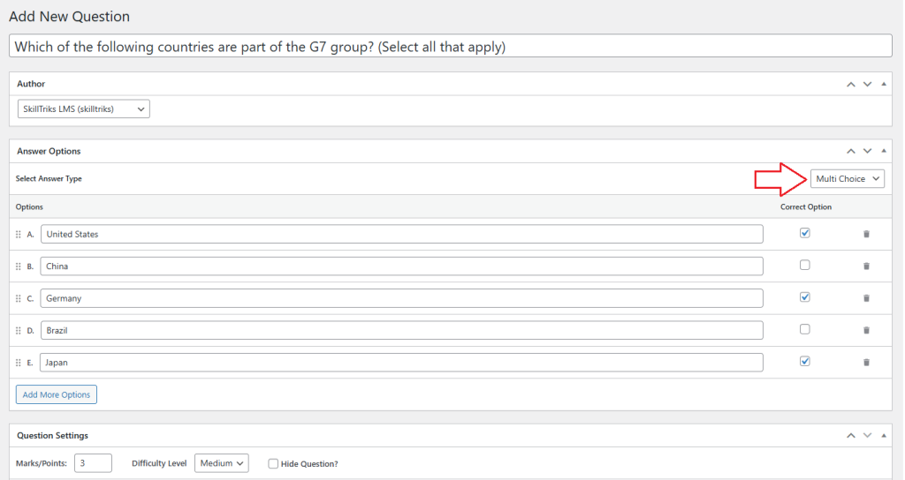Viewport: 905px width, 480px height.
Task: Enable the Hide Question checkbox
Action: tap(273, 463)
